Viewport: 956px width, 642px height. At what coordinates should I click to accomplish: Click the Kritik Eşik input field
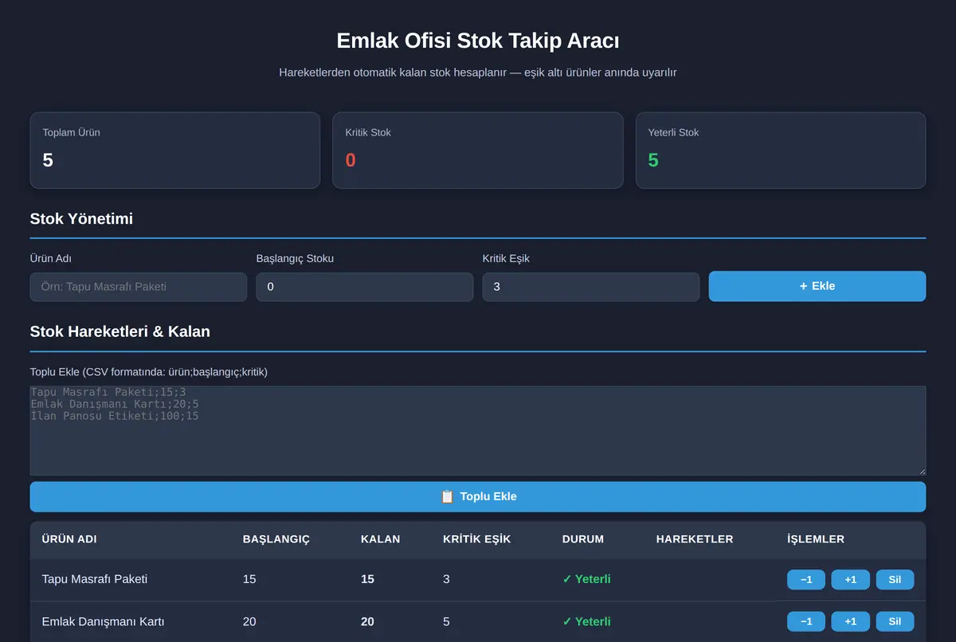tap(591, 287)
